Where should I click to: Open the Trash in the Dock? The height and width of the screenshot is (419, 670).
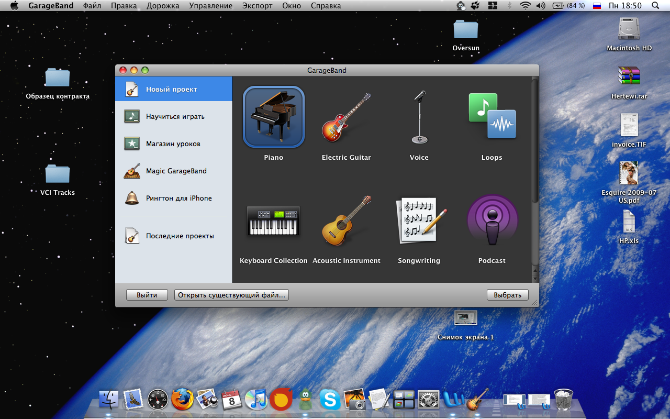[564, 400]
